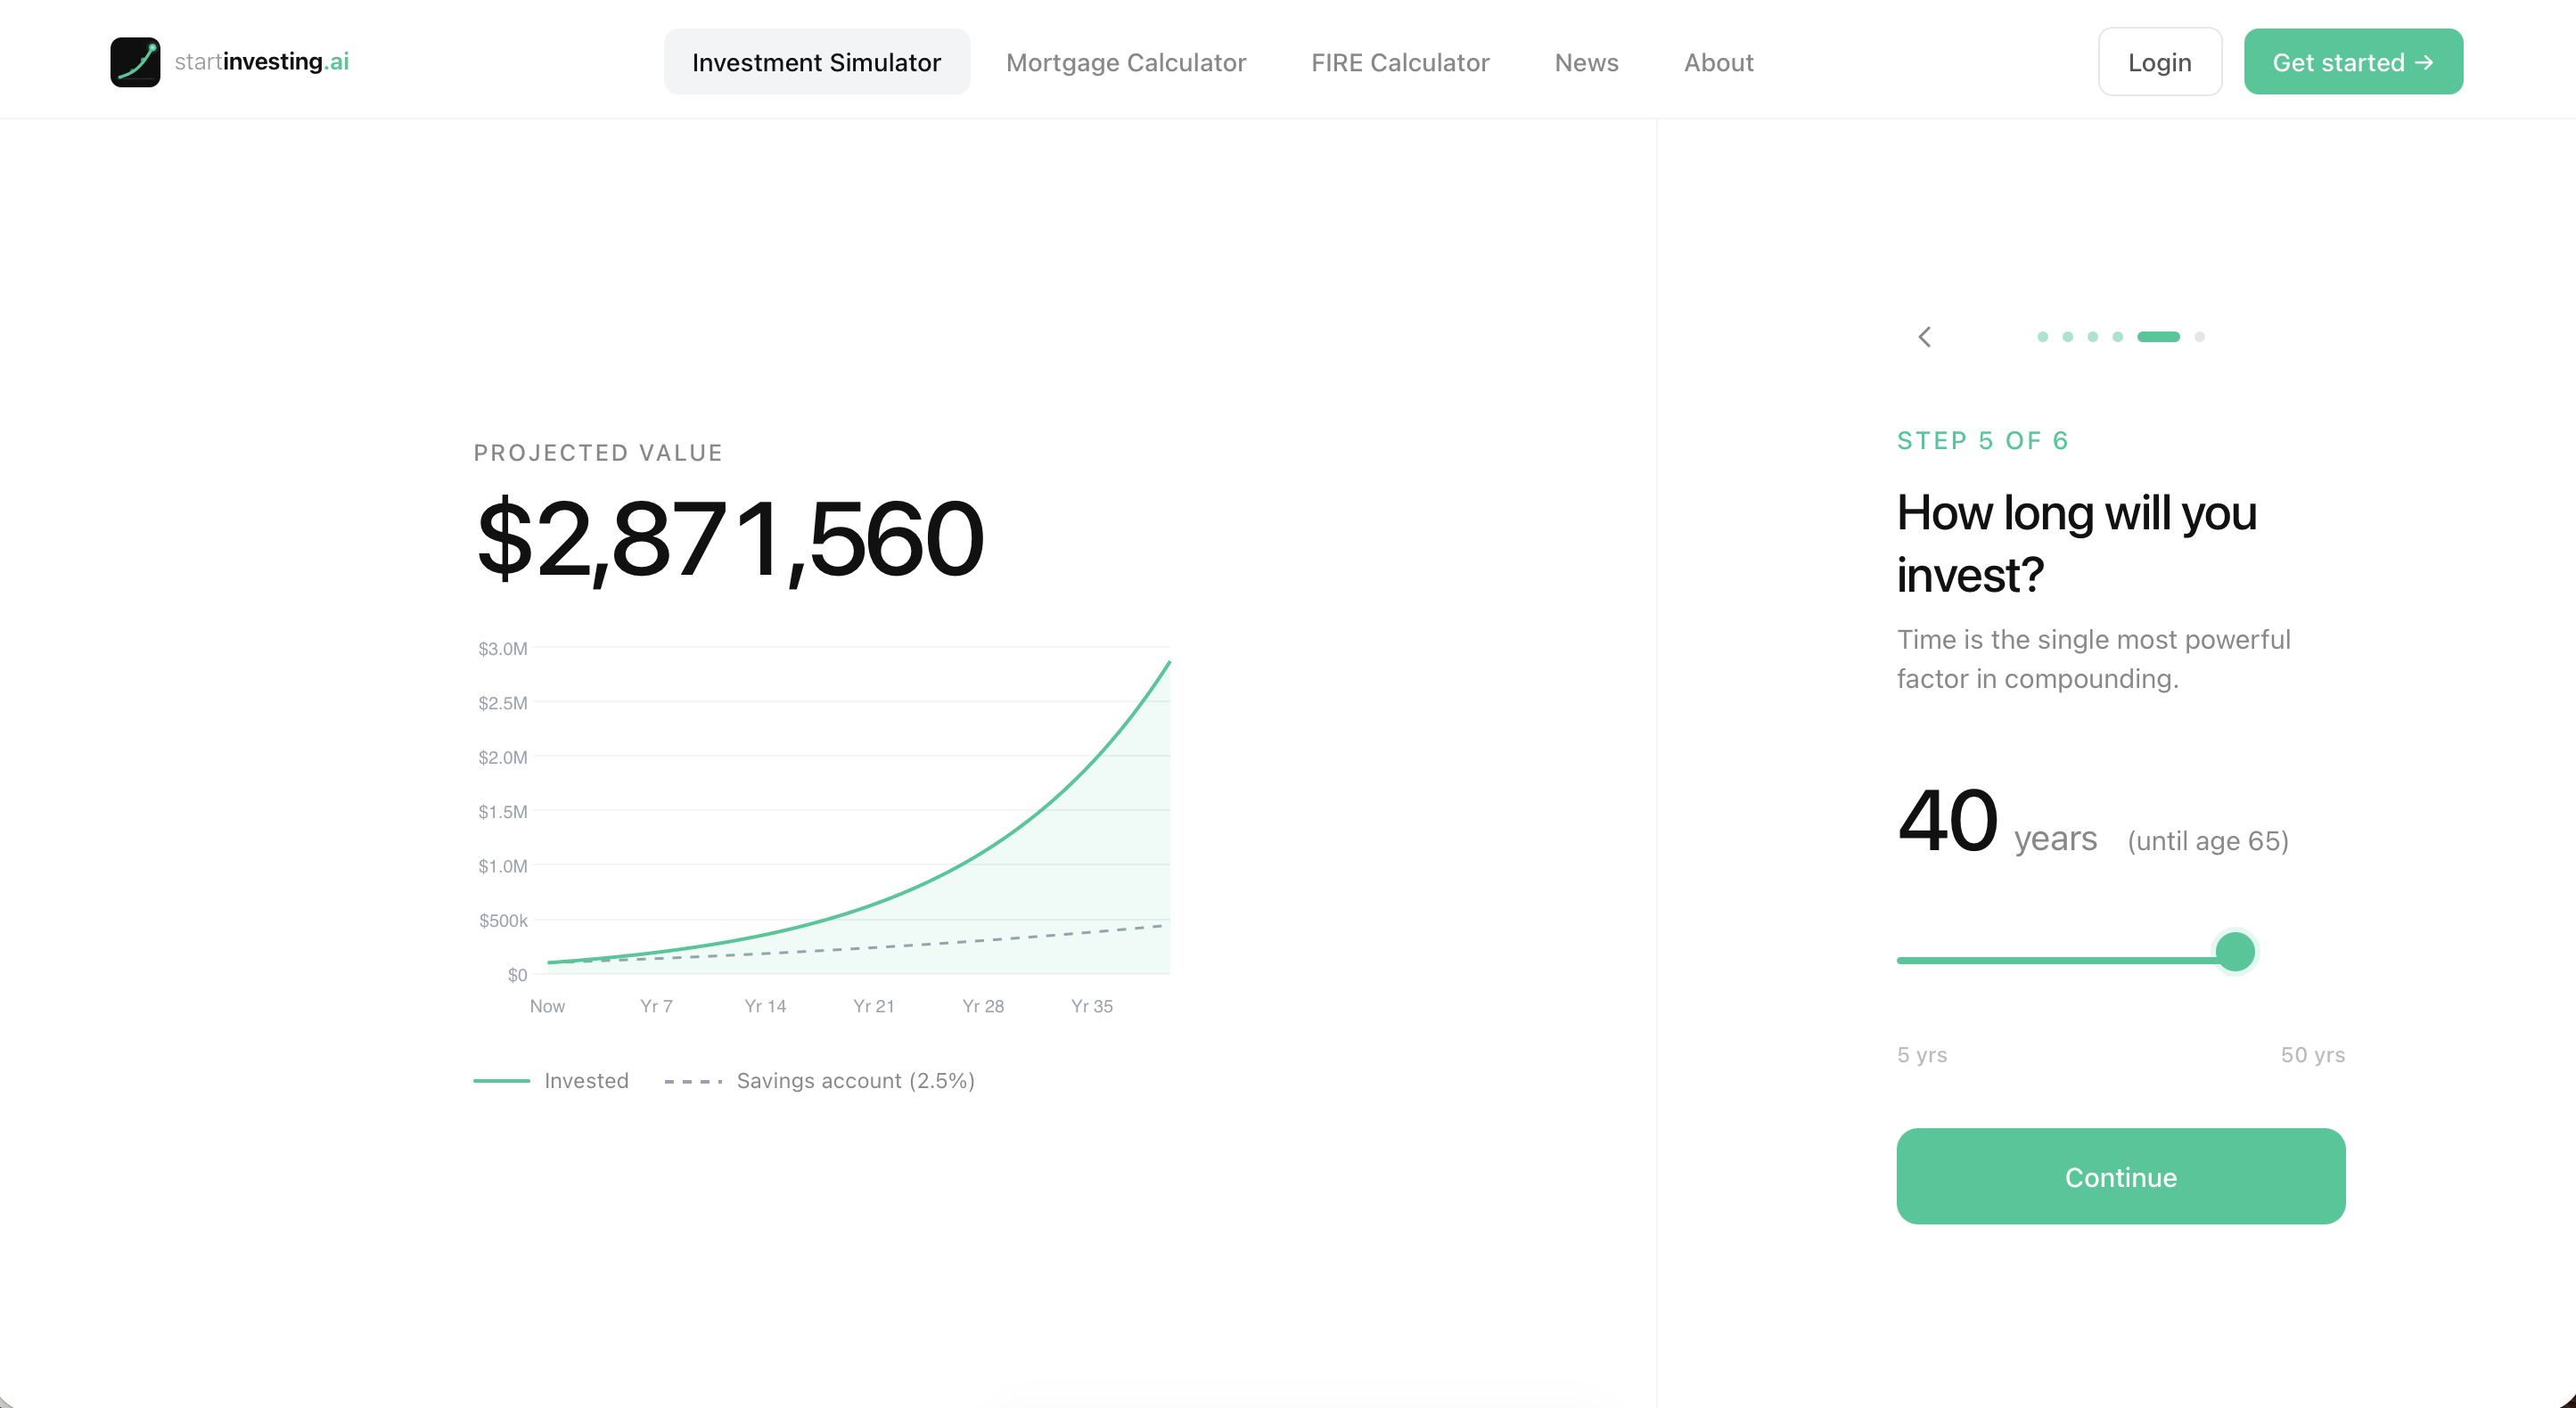The height and width of the screenshot is (1408, 2576).
Task: Go back using the left chevron
Action: point(1925,337)
